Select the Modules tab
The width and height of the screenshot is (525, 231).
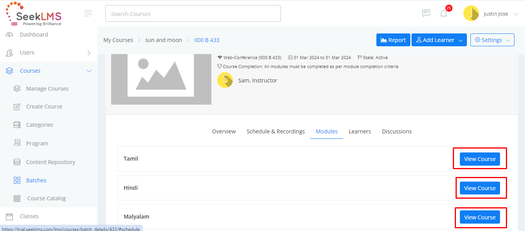[x=327, y=131]
